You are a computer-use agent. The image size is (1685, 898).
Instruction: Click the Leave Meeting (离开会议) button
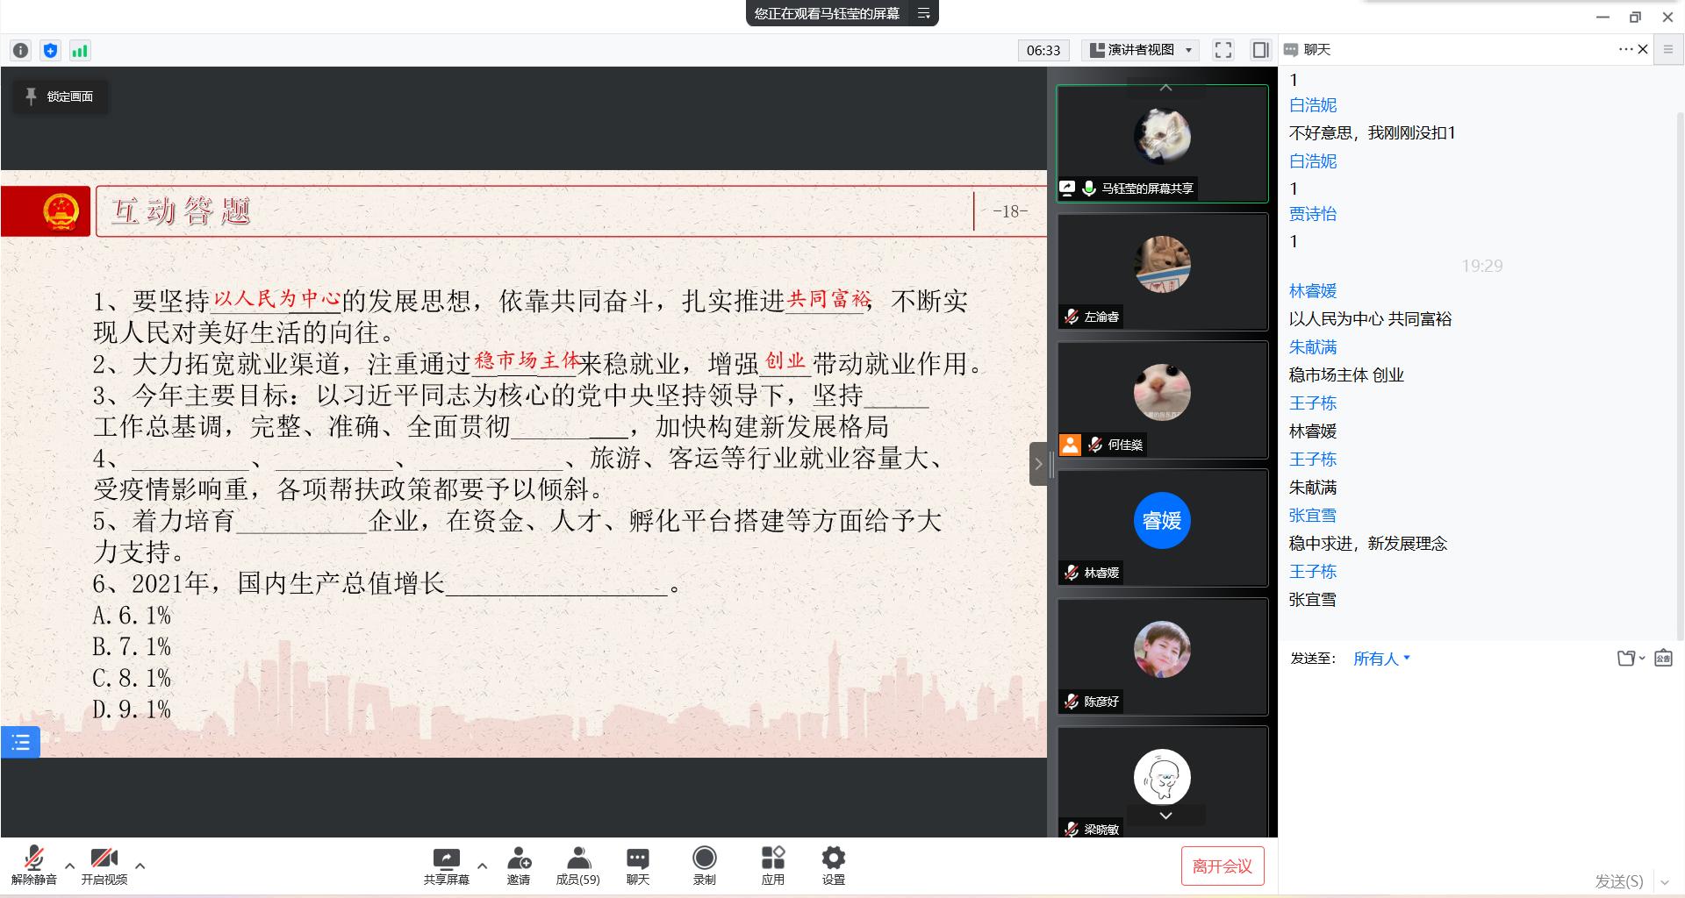1222,866
